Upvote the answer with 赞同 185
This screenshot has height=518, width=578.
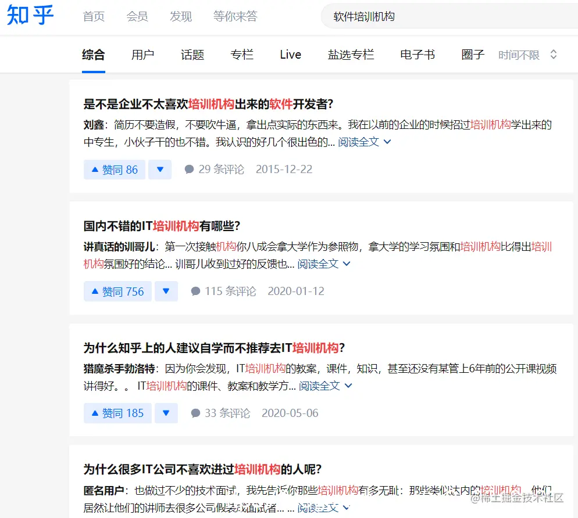(x=117, y=413)
